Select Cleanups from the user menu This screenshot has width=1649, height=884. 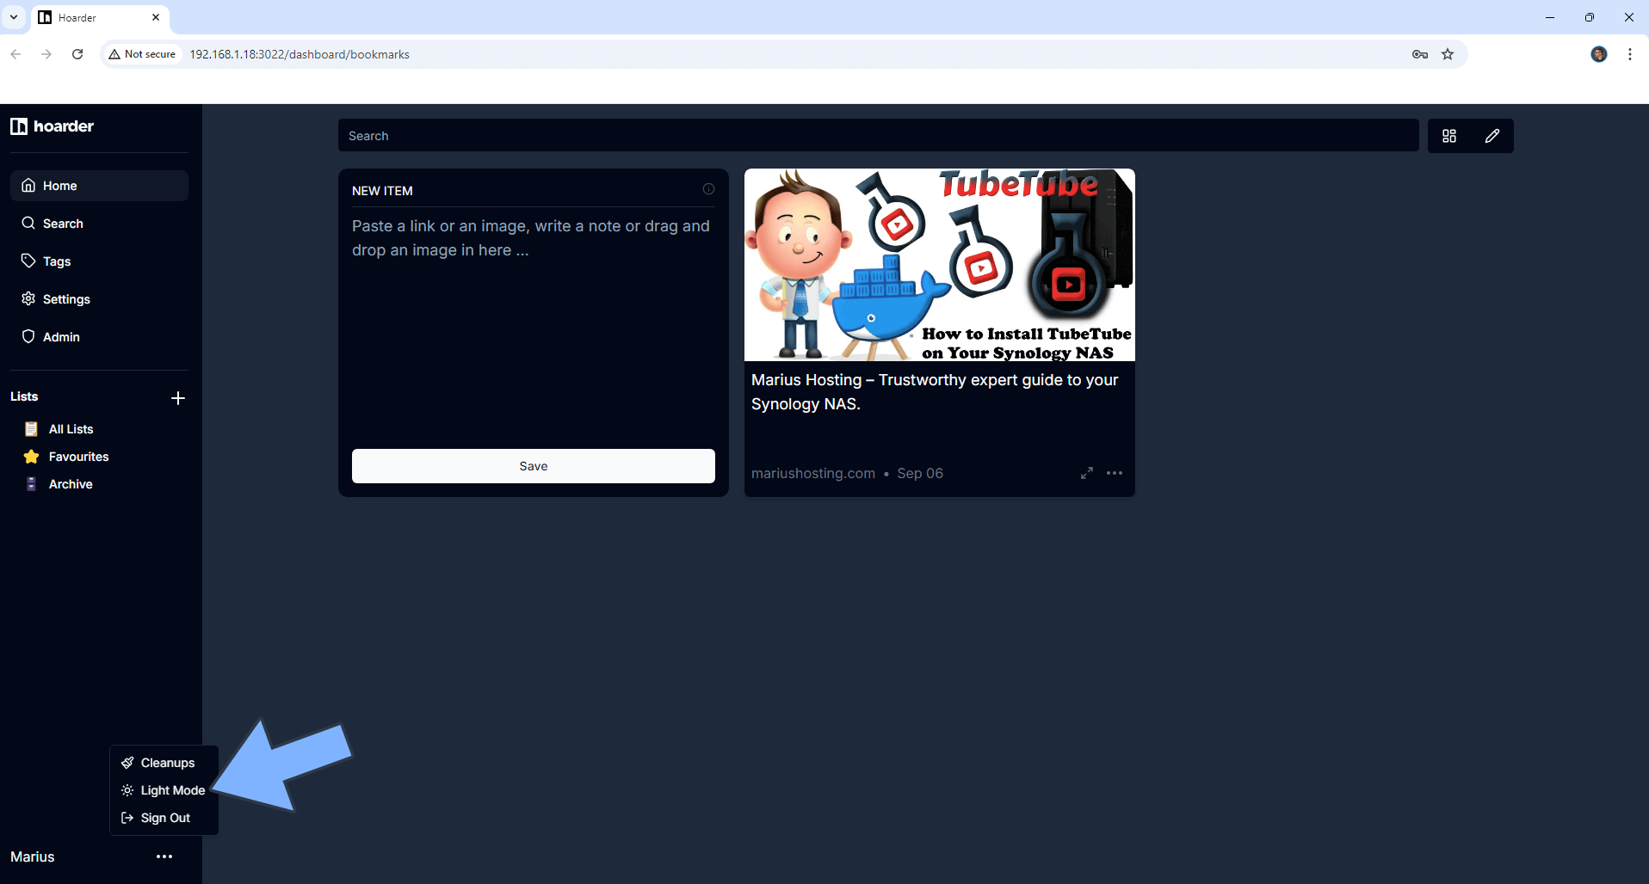[164, 763]
